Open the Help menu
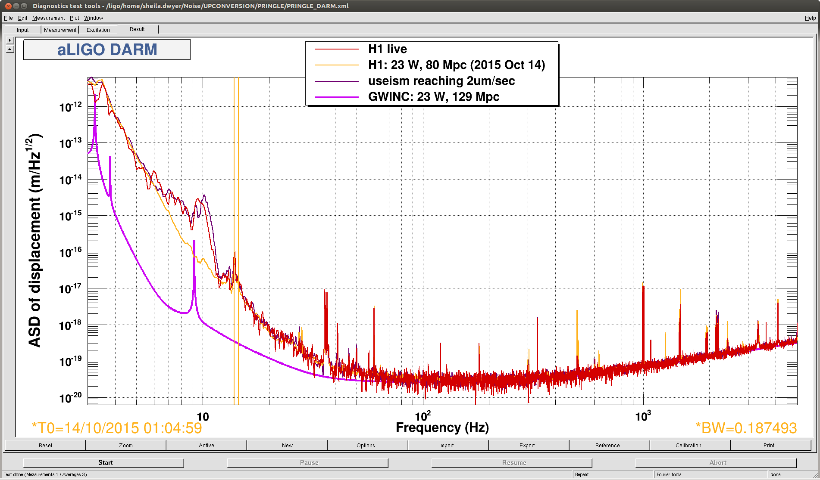The width and height of the screenshot is (820, 480). [x=810, y=18]
